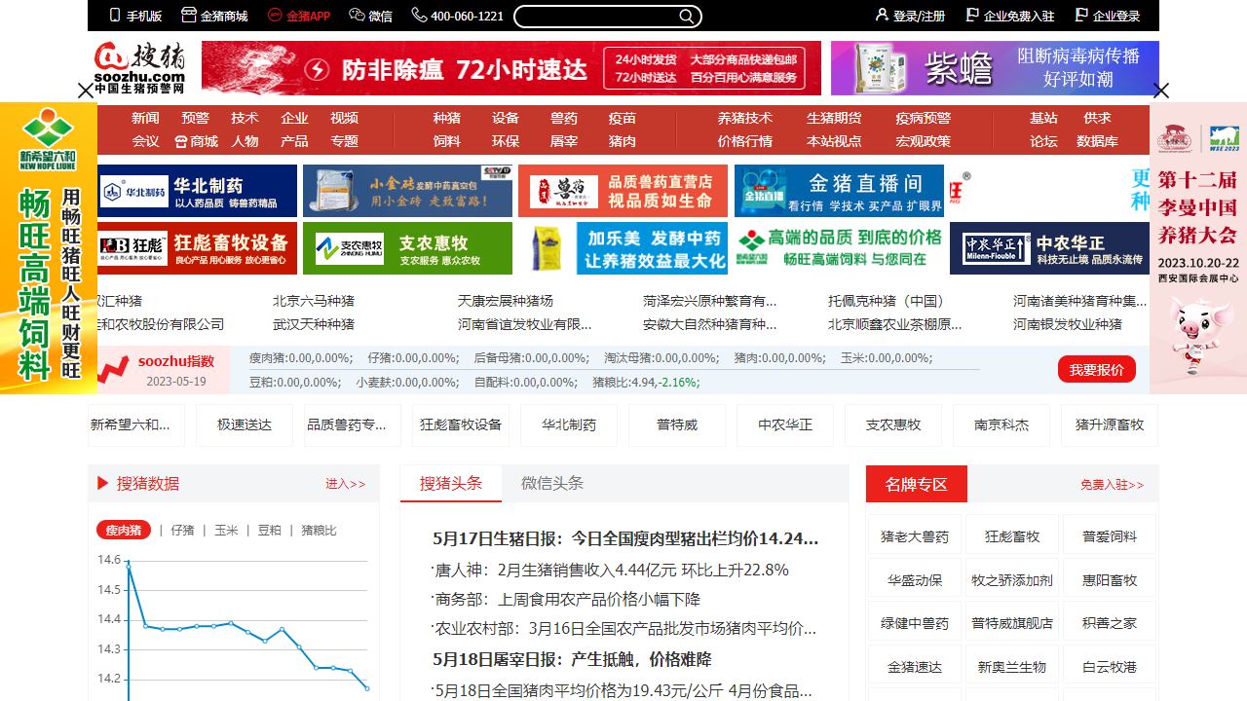Open 武汉天种种猪 company link

[x=314, y=324]
